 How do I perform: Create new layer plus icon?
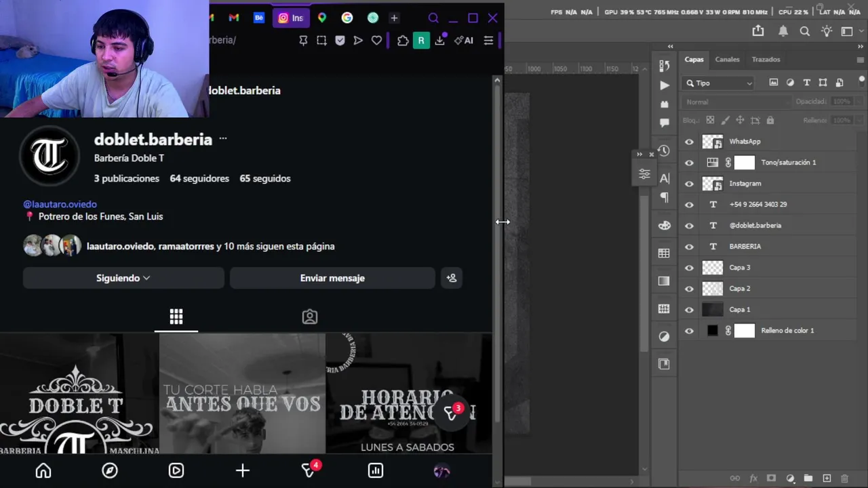tap(826, 479)
